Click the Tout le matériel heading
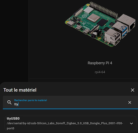Viewport: 138px width, 133px height. (x=20, y=90)
